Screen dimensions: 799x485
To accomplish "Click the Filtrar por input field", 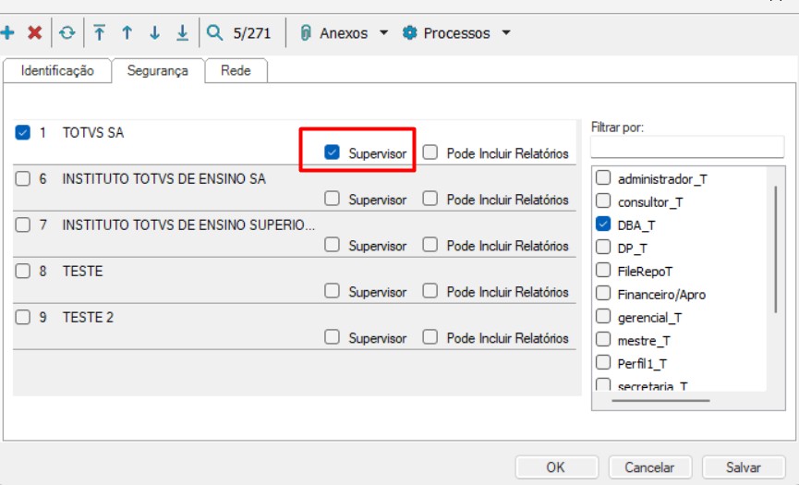I will tap(687, 147).
